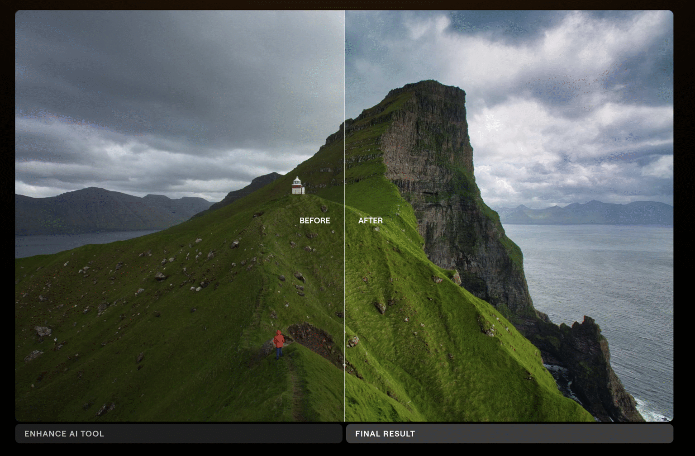Click the white lighthouse on the ridge
This screenshot has width=695, height=456.
(x=297, y=185)
